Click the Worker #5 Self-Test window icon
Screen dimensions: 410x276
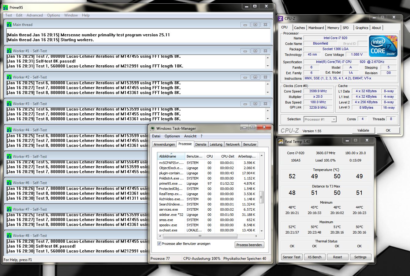tap(9, 156)
